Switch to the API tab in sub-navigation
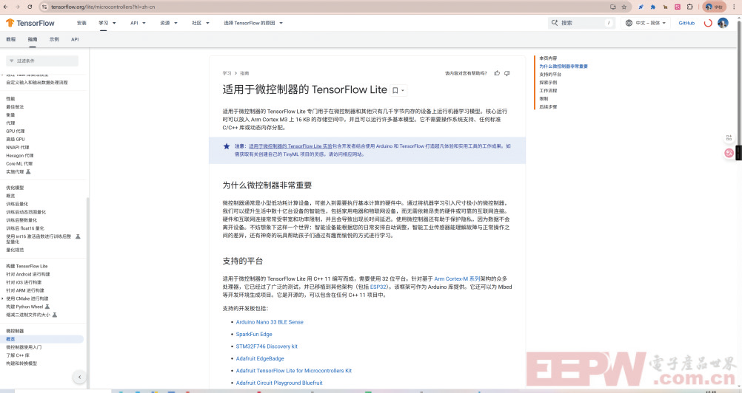 75,39
